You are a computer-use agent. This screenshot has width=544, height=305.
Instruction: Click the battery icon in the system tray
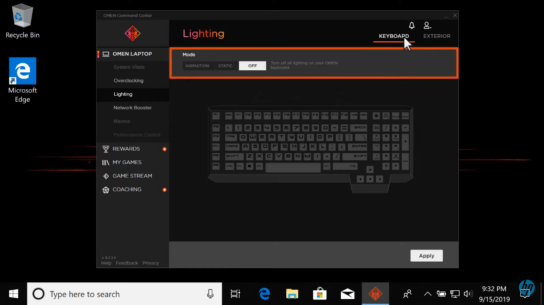tap(441, 294)
